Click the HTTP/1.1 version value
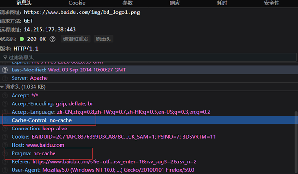The height and width of the screenshot is (174, 298). coord(26,49)
